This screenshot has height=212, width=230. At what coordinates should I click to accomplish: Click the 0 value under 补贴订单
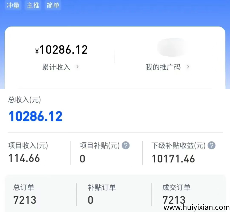click(x=91, y=200)
